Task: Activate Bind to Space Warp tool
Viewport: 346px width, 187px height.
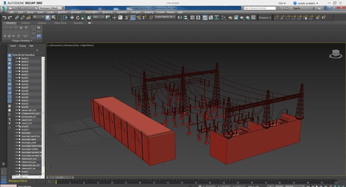Action: tap(28, 18)
